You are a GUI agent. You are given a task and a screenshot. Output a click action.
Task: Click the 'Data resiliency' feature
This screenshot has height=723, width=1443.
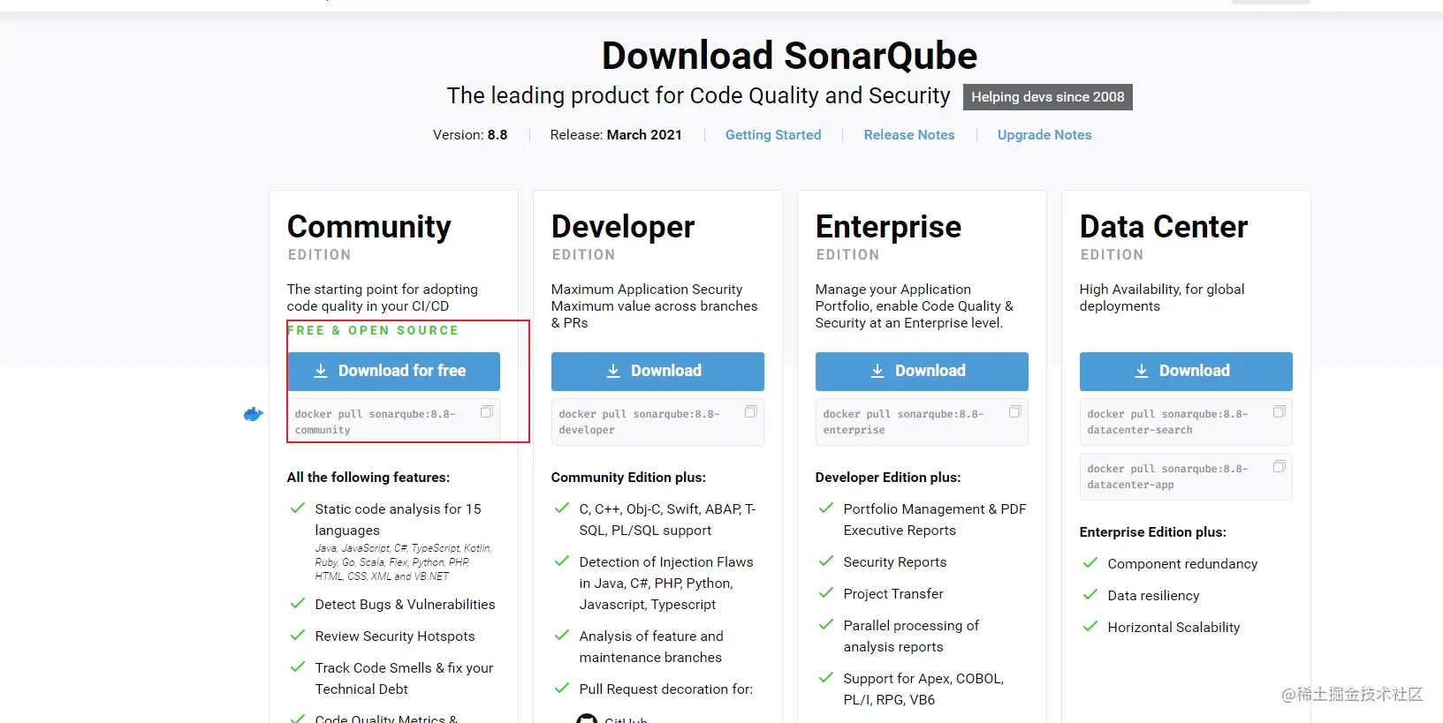(x=1154, y=596)
